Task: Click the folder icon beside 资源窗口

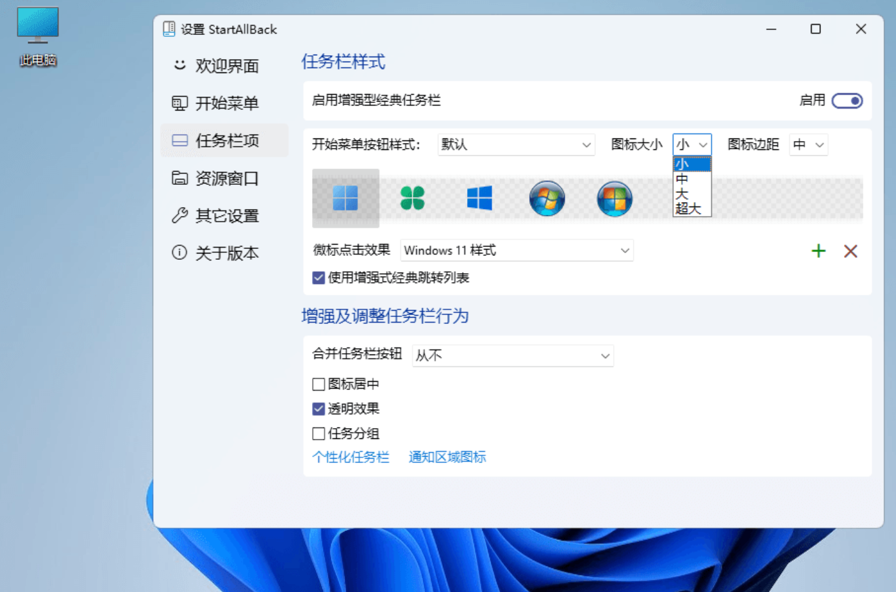Action: pos(180,178)
